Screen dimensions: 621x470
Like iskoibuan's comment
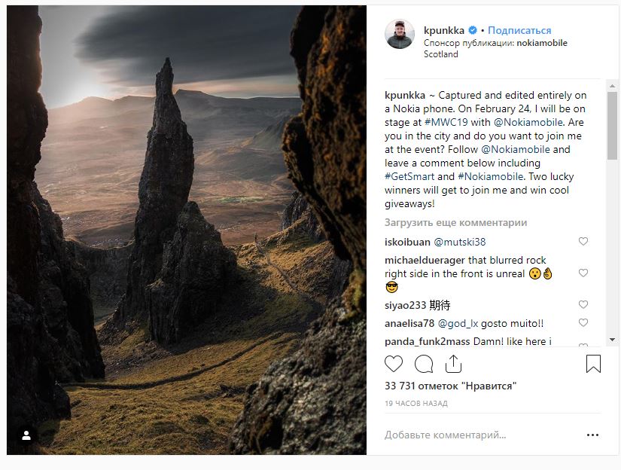583,242
